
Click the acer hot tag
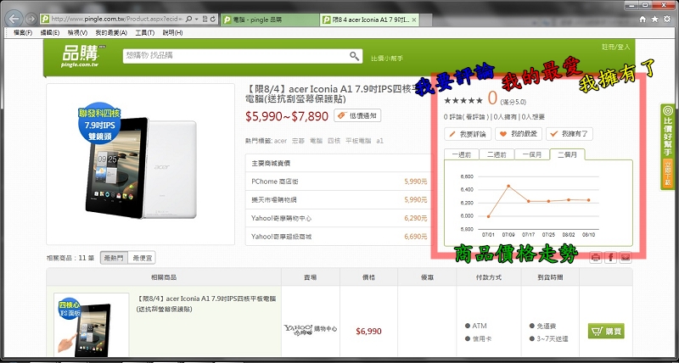(x=280, y=141)
